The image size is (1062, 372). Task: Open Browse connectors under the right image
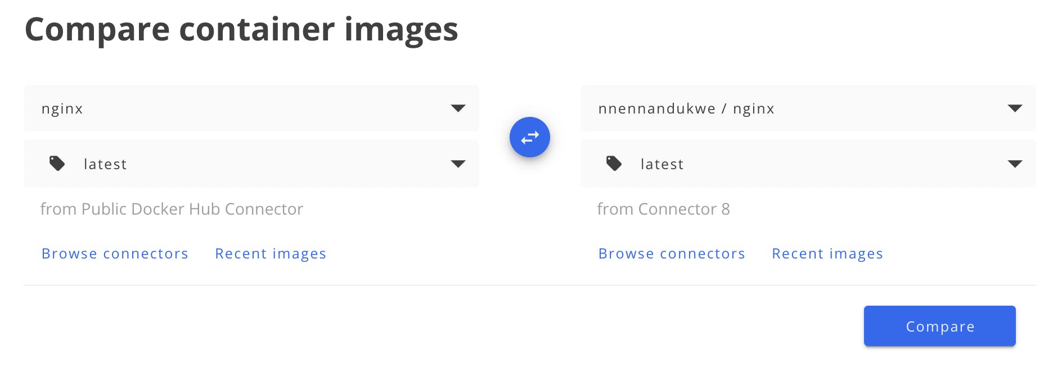click(672, 253)
